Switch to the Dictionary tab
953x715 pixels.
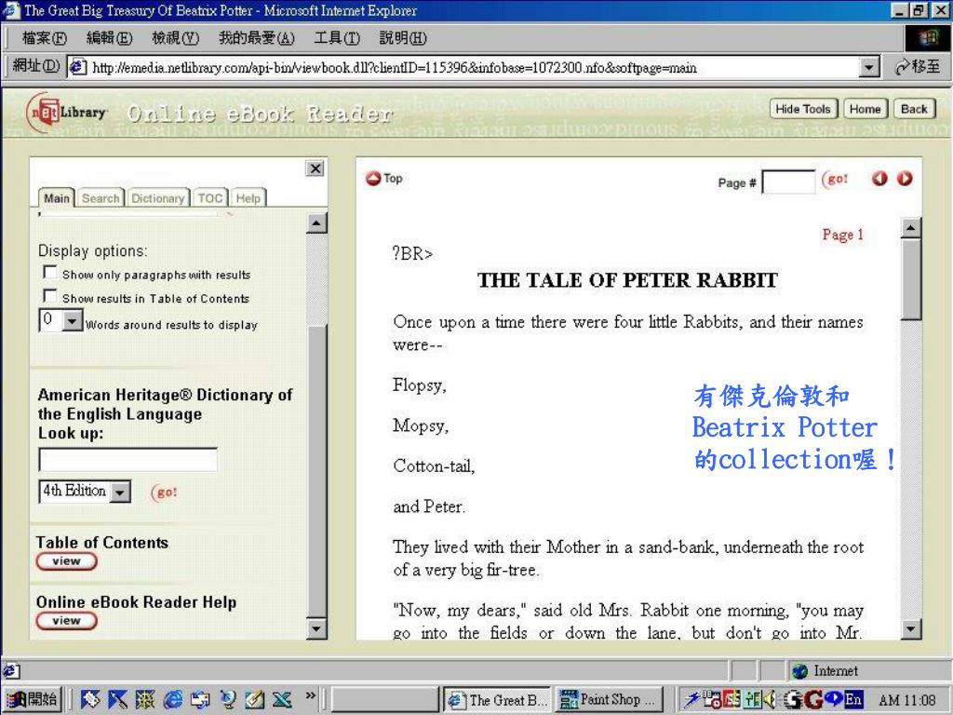tap(158, 198)
